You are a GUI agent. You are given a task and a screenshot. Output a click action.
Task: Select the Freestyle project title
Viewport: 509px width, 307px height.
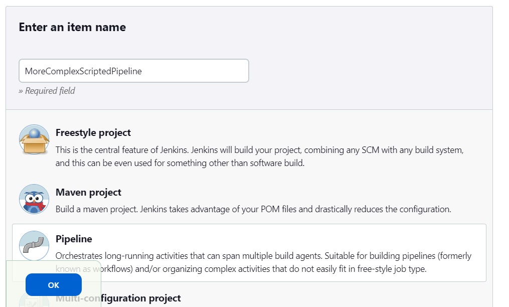click(x=93, y=132)
